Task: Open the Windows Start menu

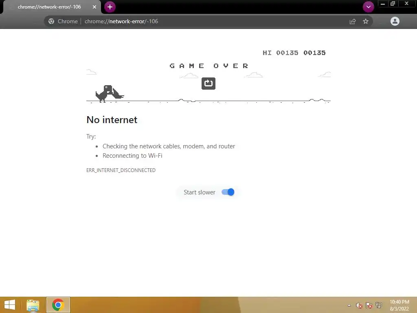Action: pos(10,305)
